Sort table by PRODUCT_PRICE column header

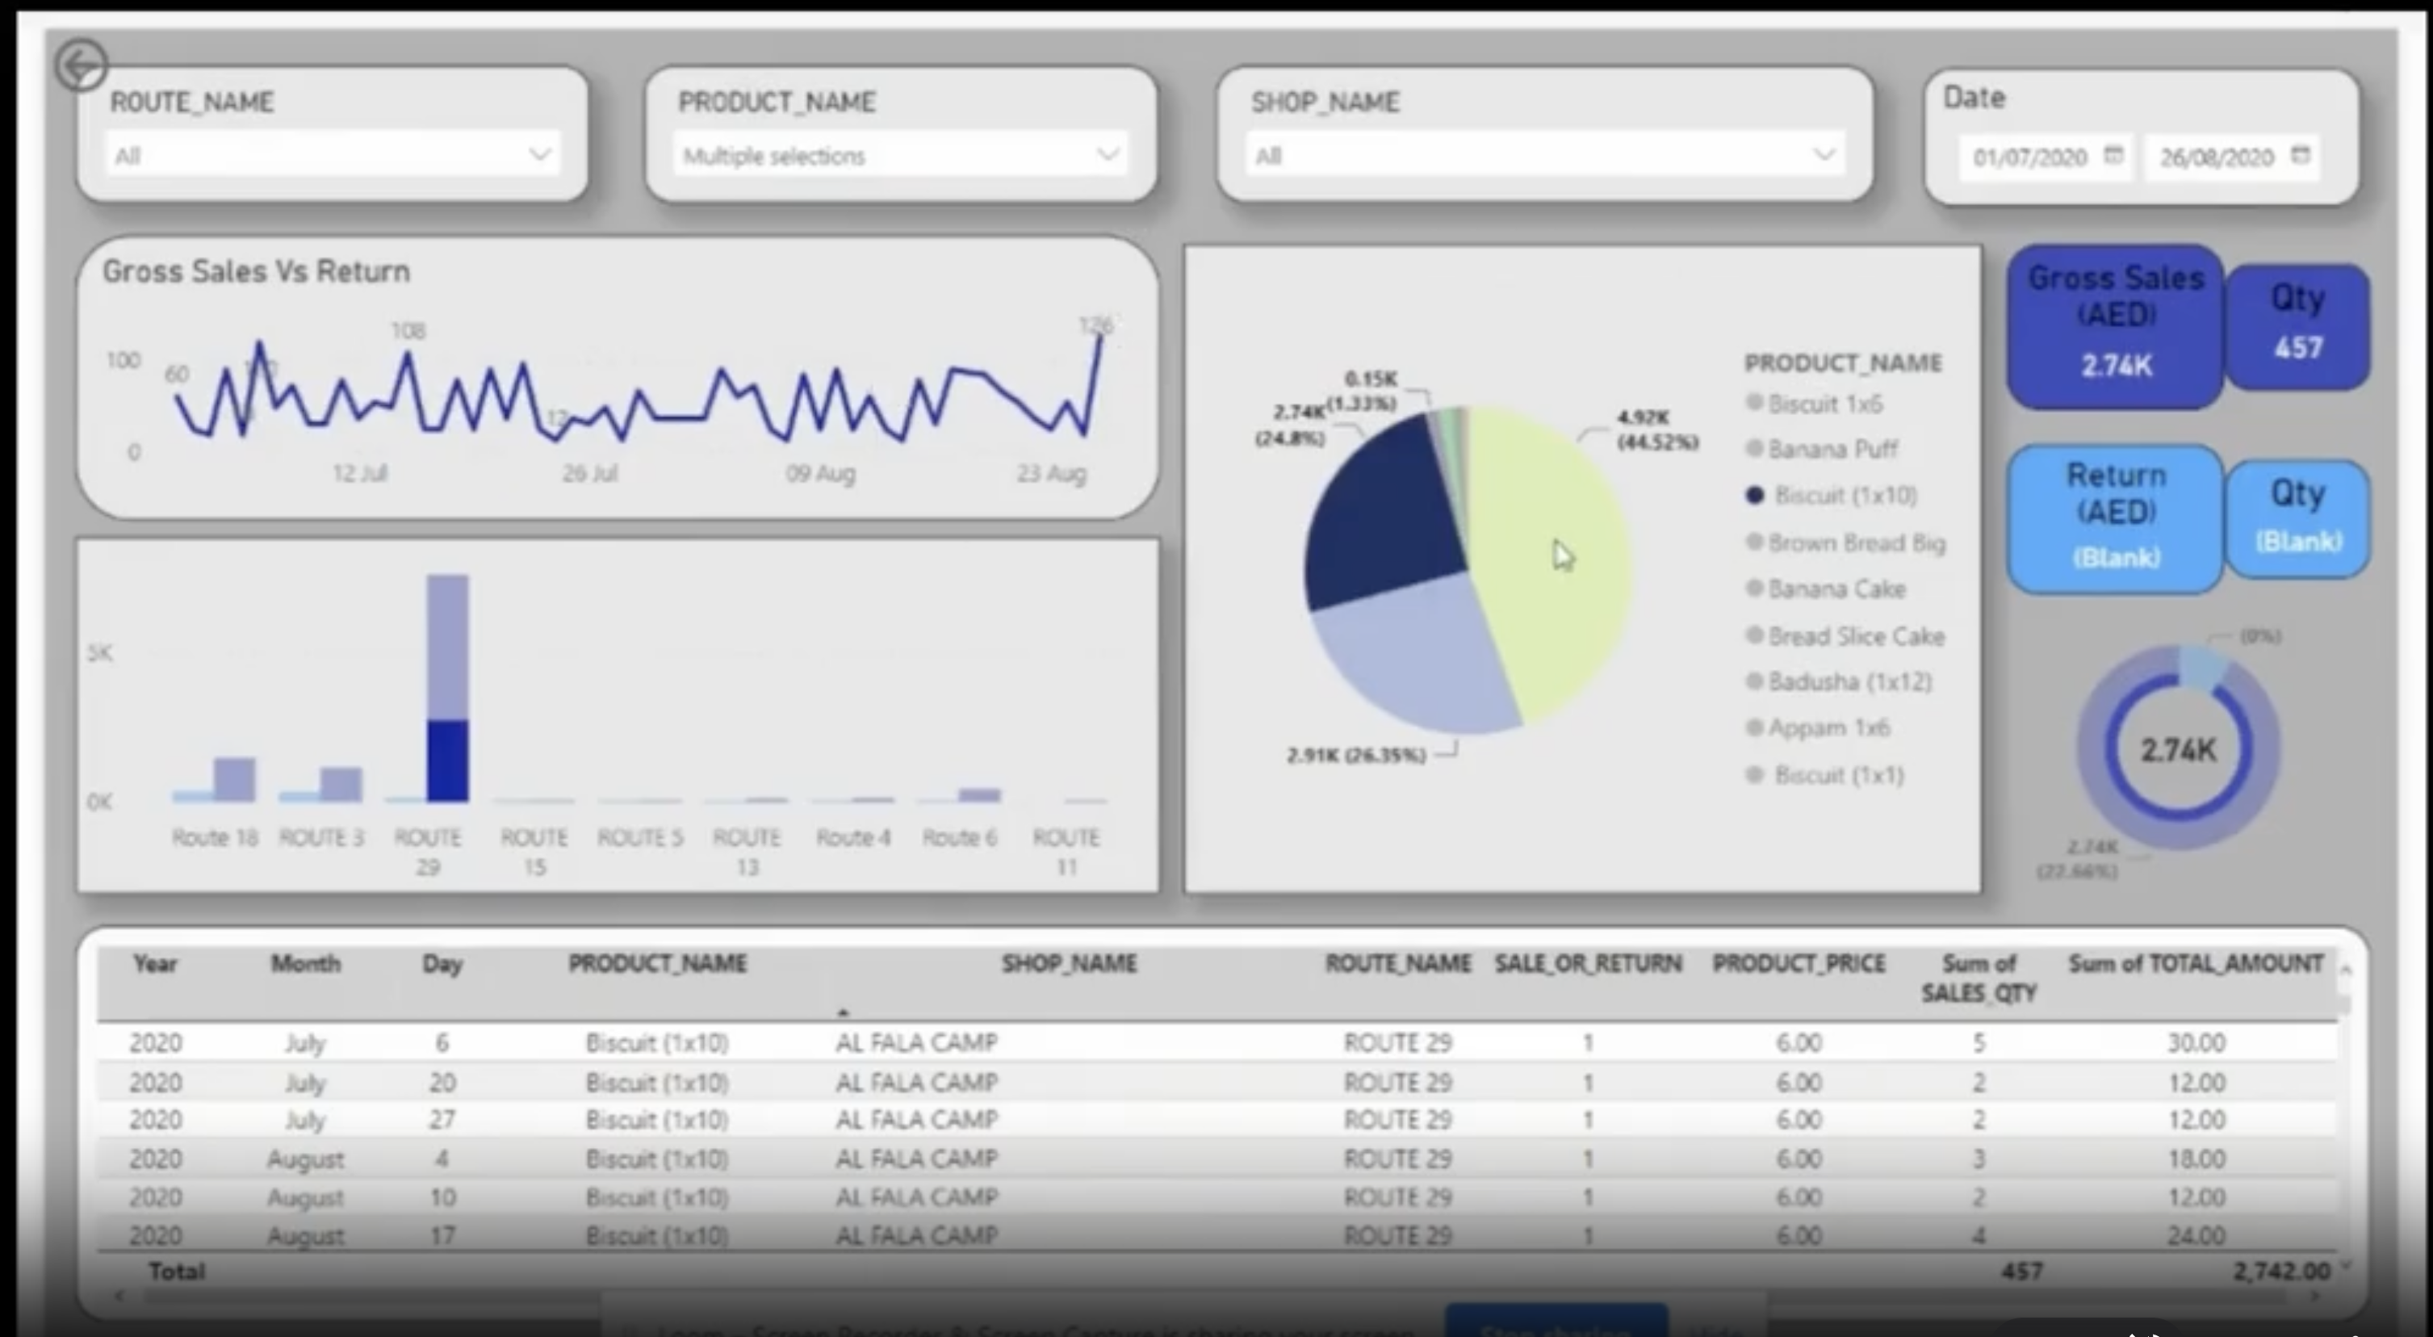[x=1799, y=964]
